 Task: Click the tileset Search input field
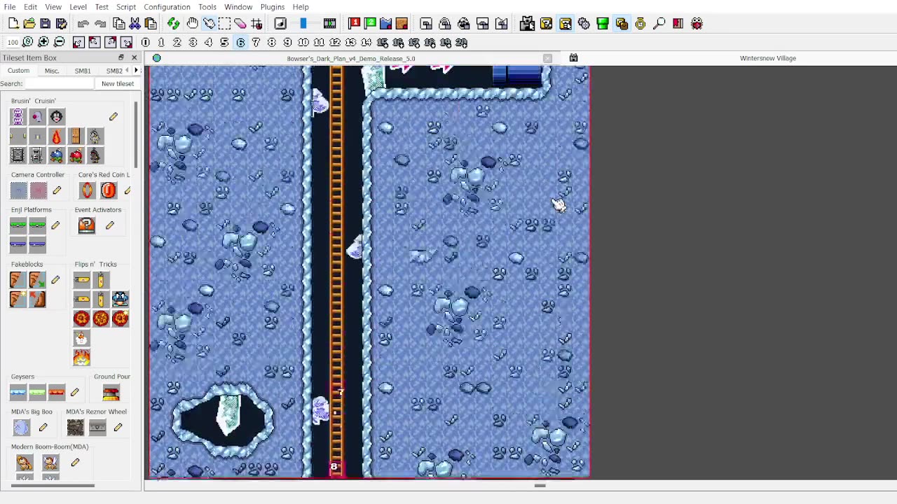(60, 84)
